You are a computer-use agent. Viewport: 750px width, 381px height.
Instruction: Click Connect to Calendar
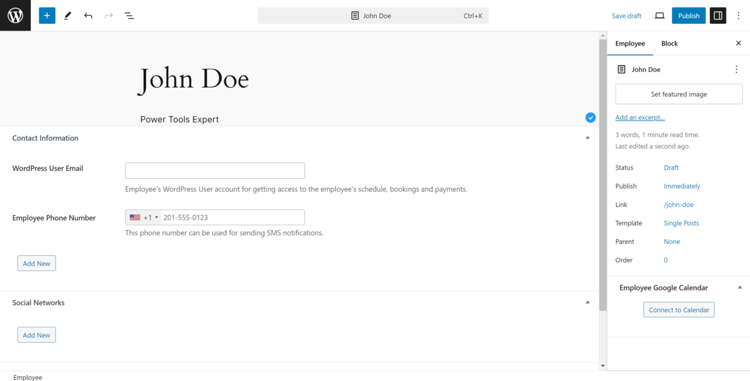679,310
